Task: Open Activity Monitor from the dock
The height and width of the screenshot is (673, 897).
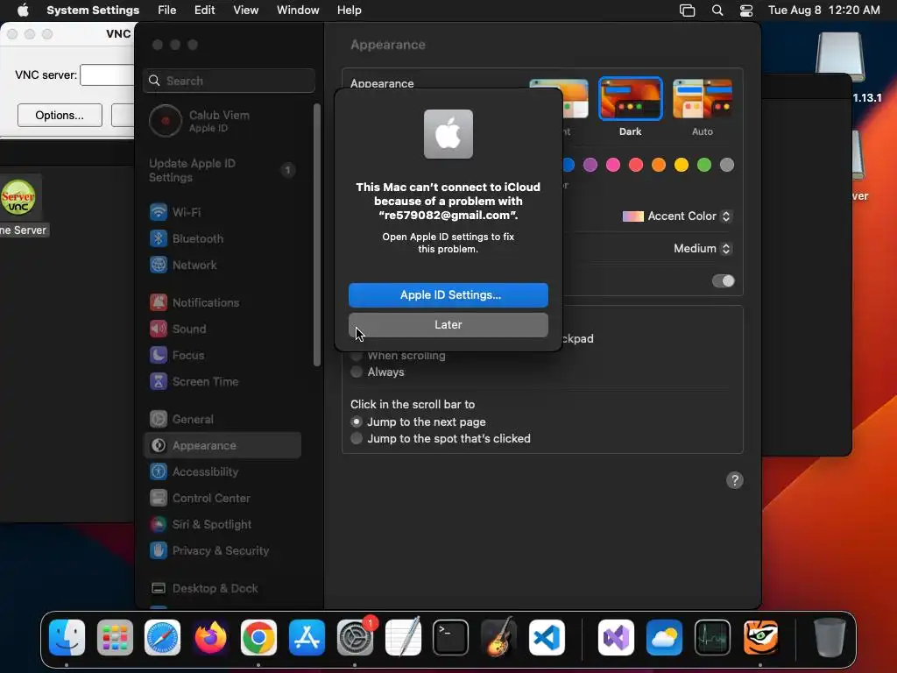Action: (x=712, y=637)
